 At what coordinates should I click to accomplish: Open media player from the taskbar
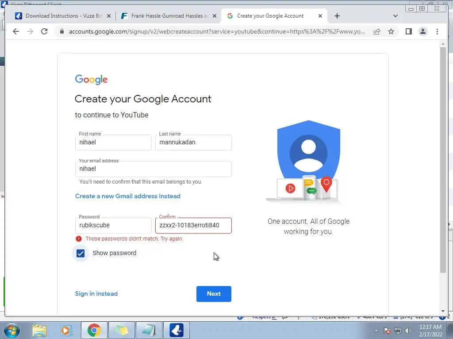coord(66,330)
